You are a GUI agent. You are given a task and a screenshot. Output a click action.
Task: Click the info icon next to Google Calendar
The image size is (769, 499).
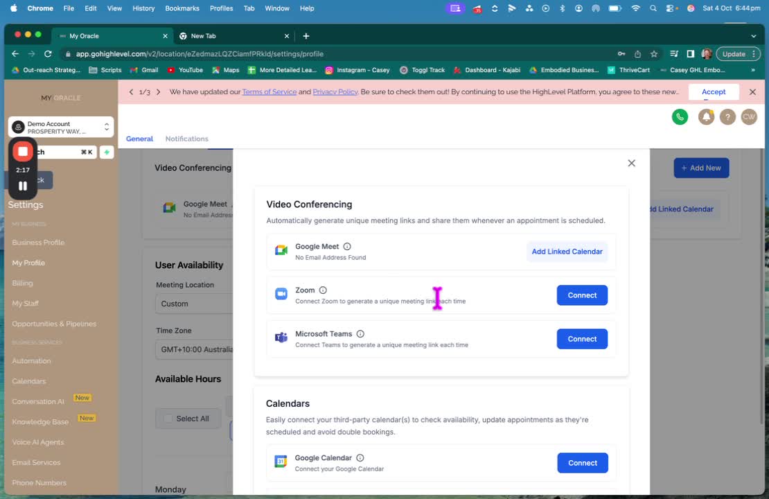tap(360, 458)
